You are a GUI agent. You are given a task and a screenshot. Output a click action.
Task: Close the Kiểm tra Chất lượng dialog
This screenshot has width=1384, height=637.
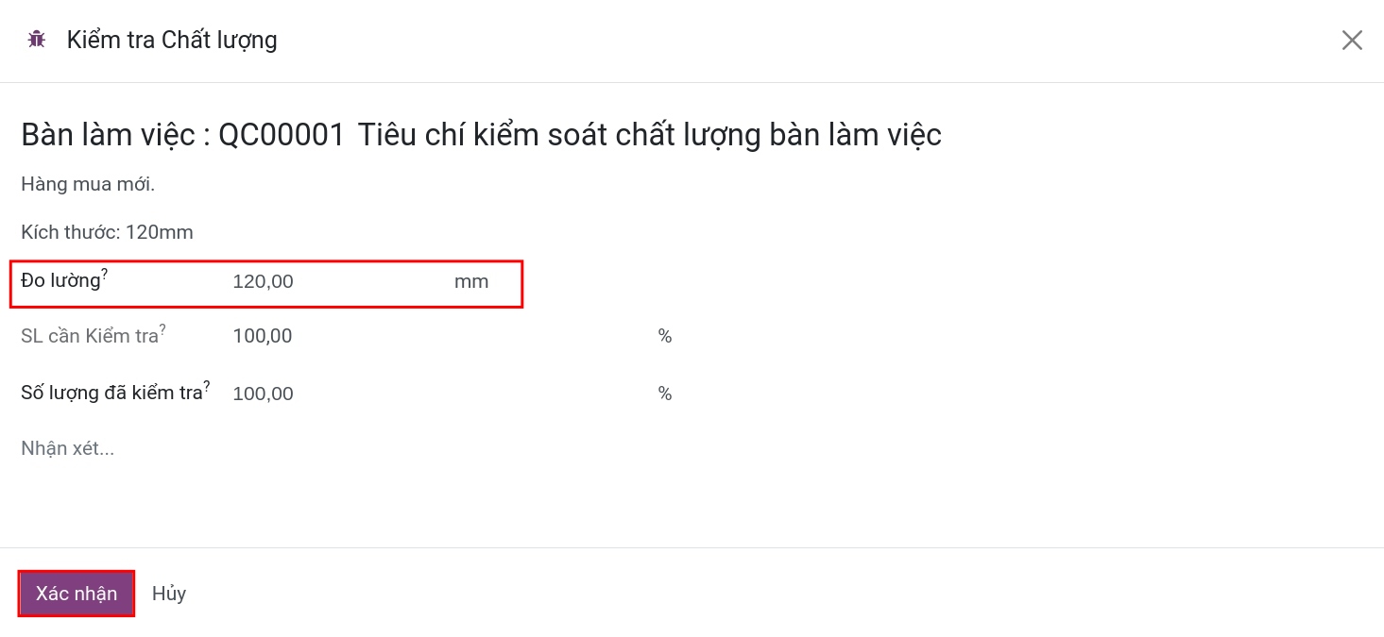click(1352, 40)
